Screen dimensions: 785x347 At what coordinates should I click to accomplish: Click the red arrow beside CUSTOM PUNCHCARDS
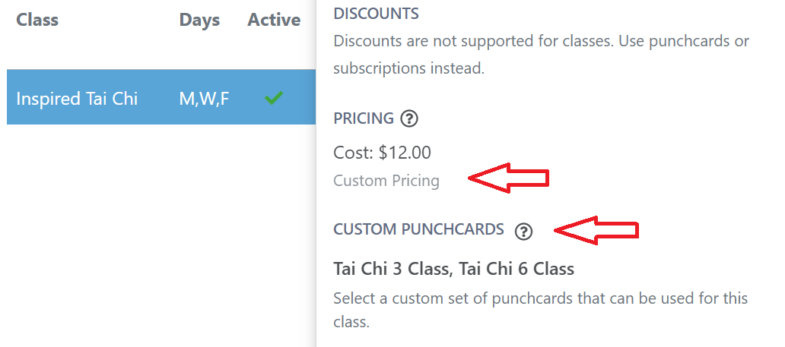click(x=596, y=229)
